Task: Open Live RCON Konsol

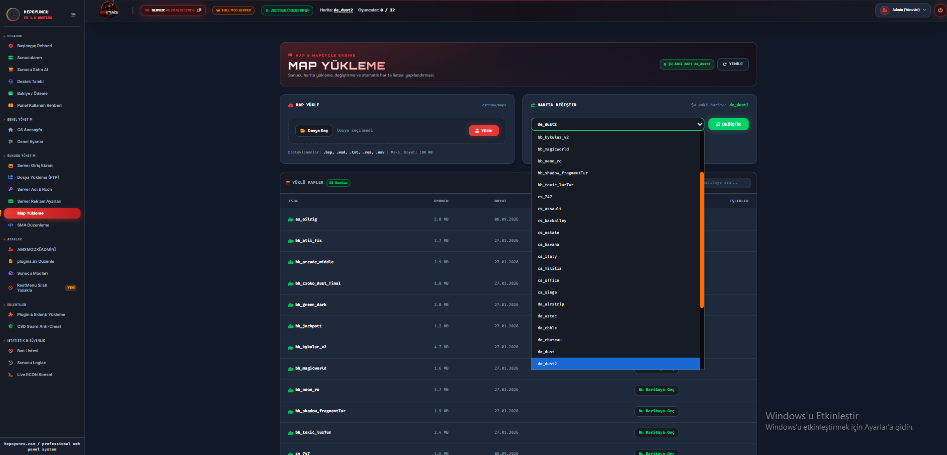Action: [34, 375]
